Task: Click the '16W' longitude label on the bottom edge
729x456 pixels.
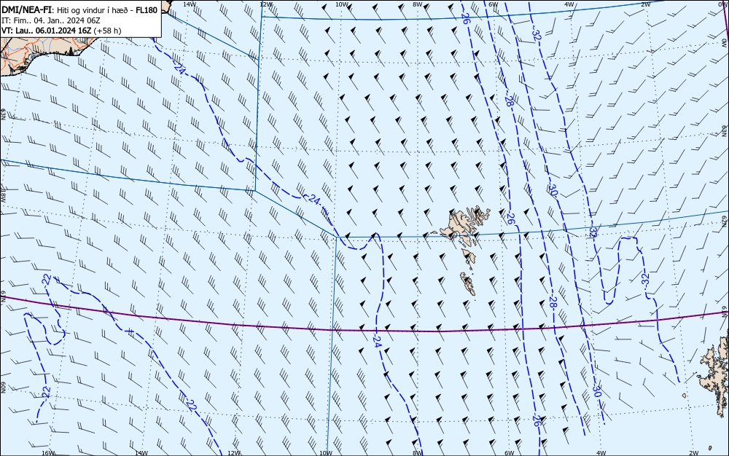Action: (x=48, y=453)
